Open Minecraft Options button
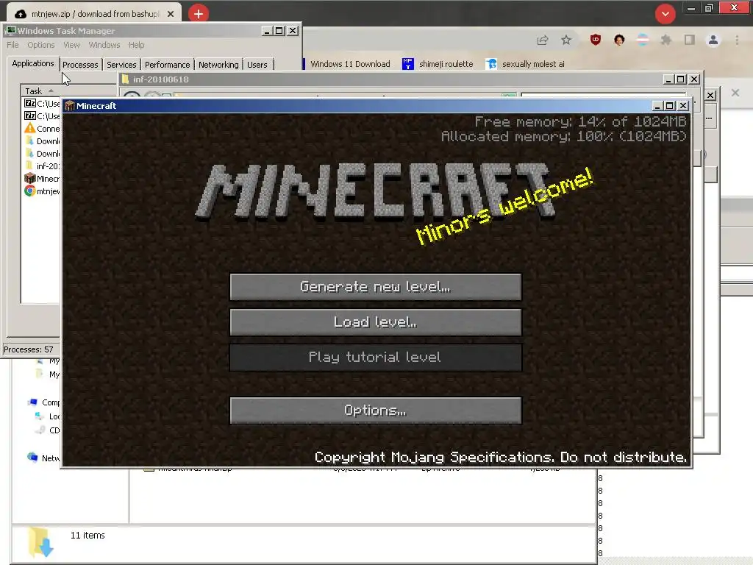753x565 pixels. [x=376, y=411]
